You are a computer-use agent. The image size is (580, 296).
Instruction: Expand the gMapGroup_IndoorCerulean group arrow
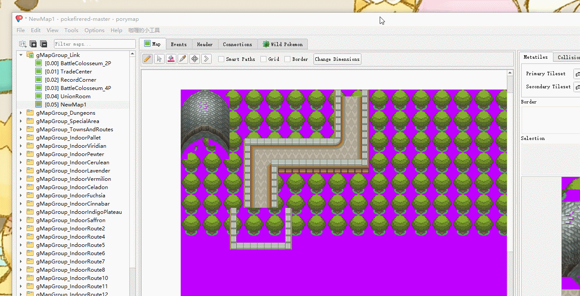20,163
